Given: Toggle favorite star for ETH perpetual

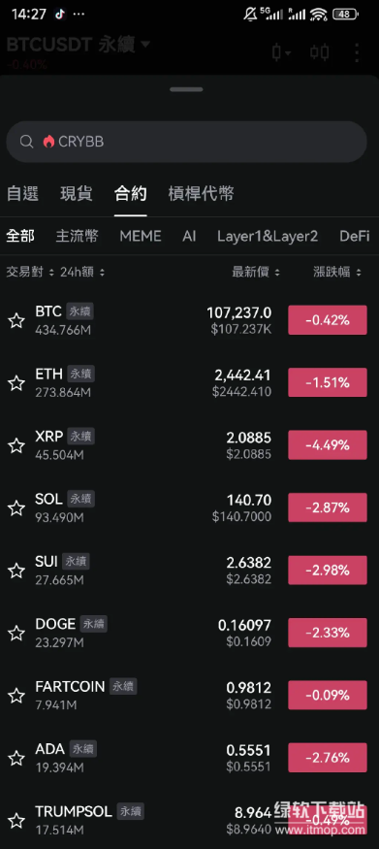Looking at the screenshot, I should tap(16, 383).
